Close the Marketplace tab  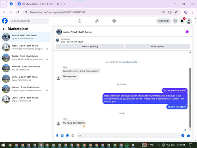coord(58,4)
